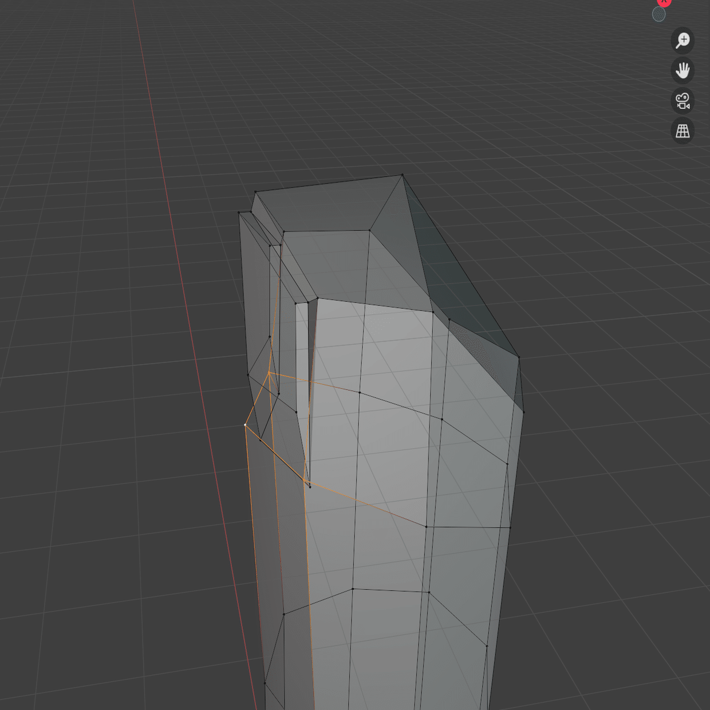
Task: Click the red X axis gizmo circle
Action: coord(664,2)
